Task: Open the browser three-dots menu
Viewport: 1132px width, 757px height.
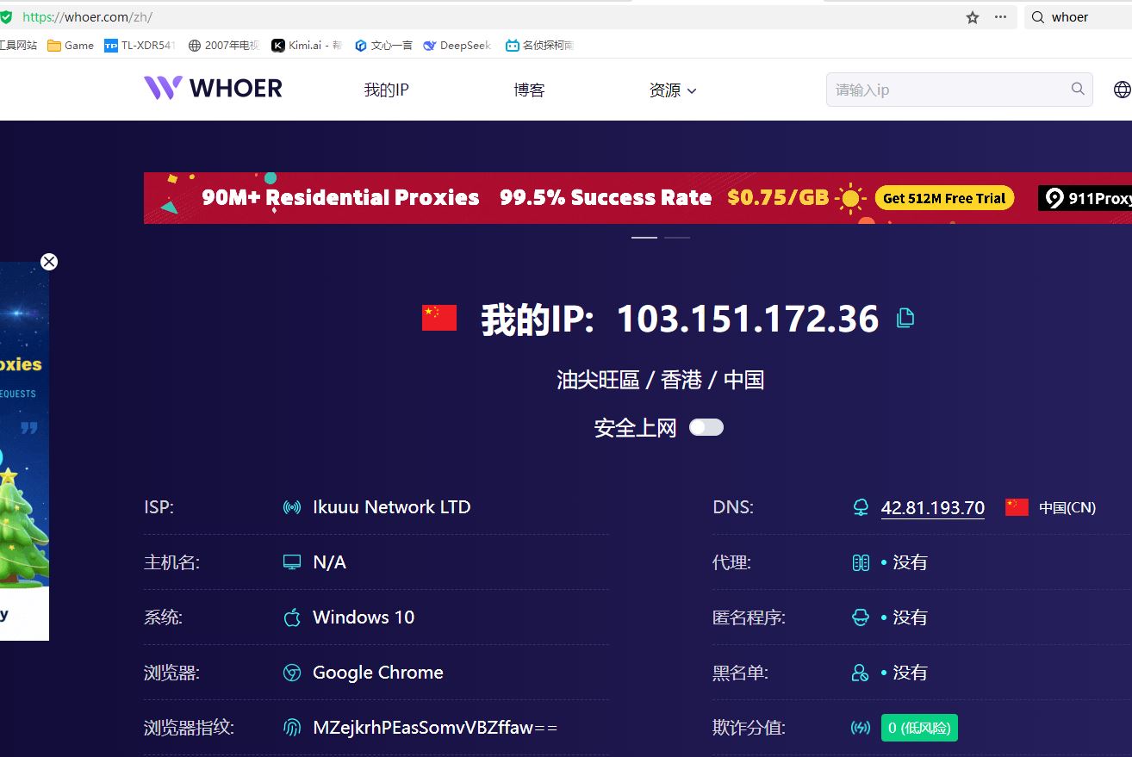Action: 1000,16
